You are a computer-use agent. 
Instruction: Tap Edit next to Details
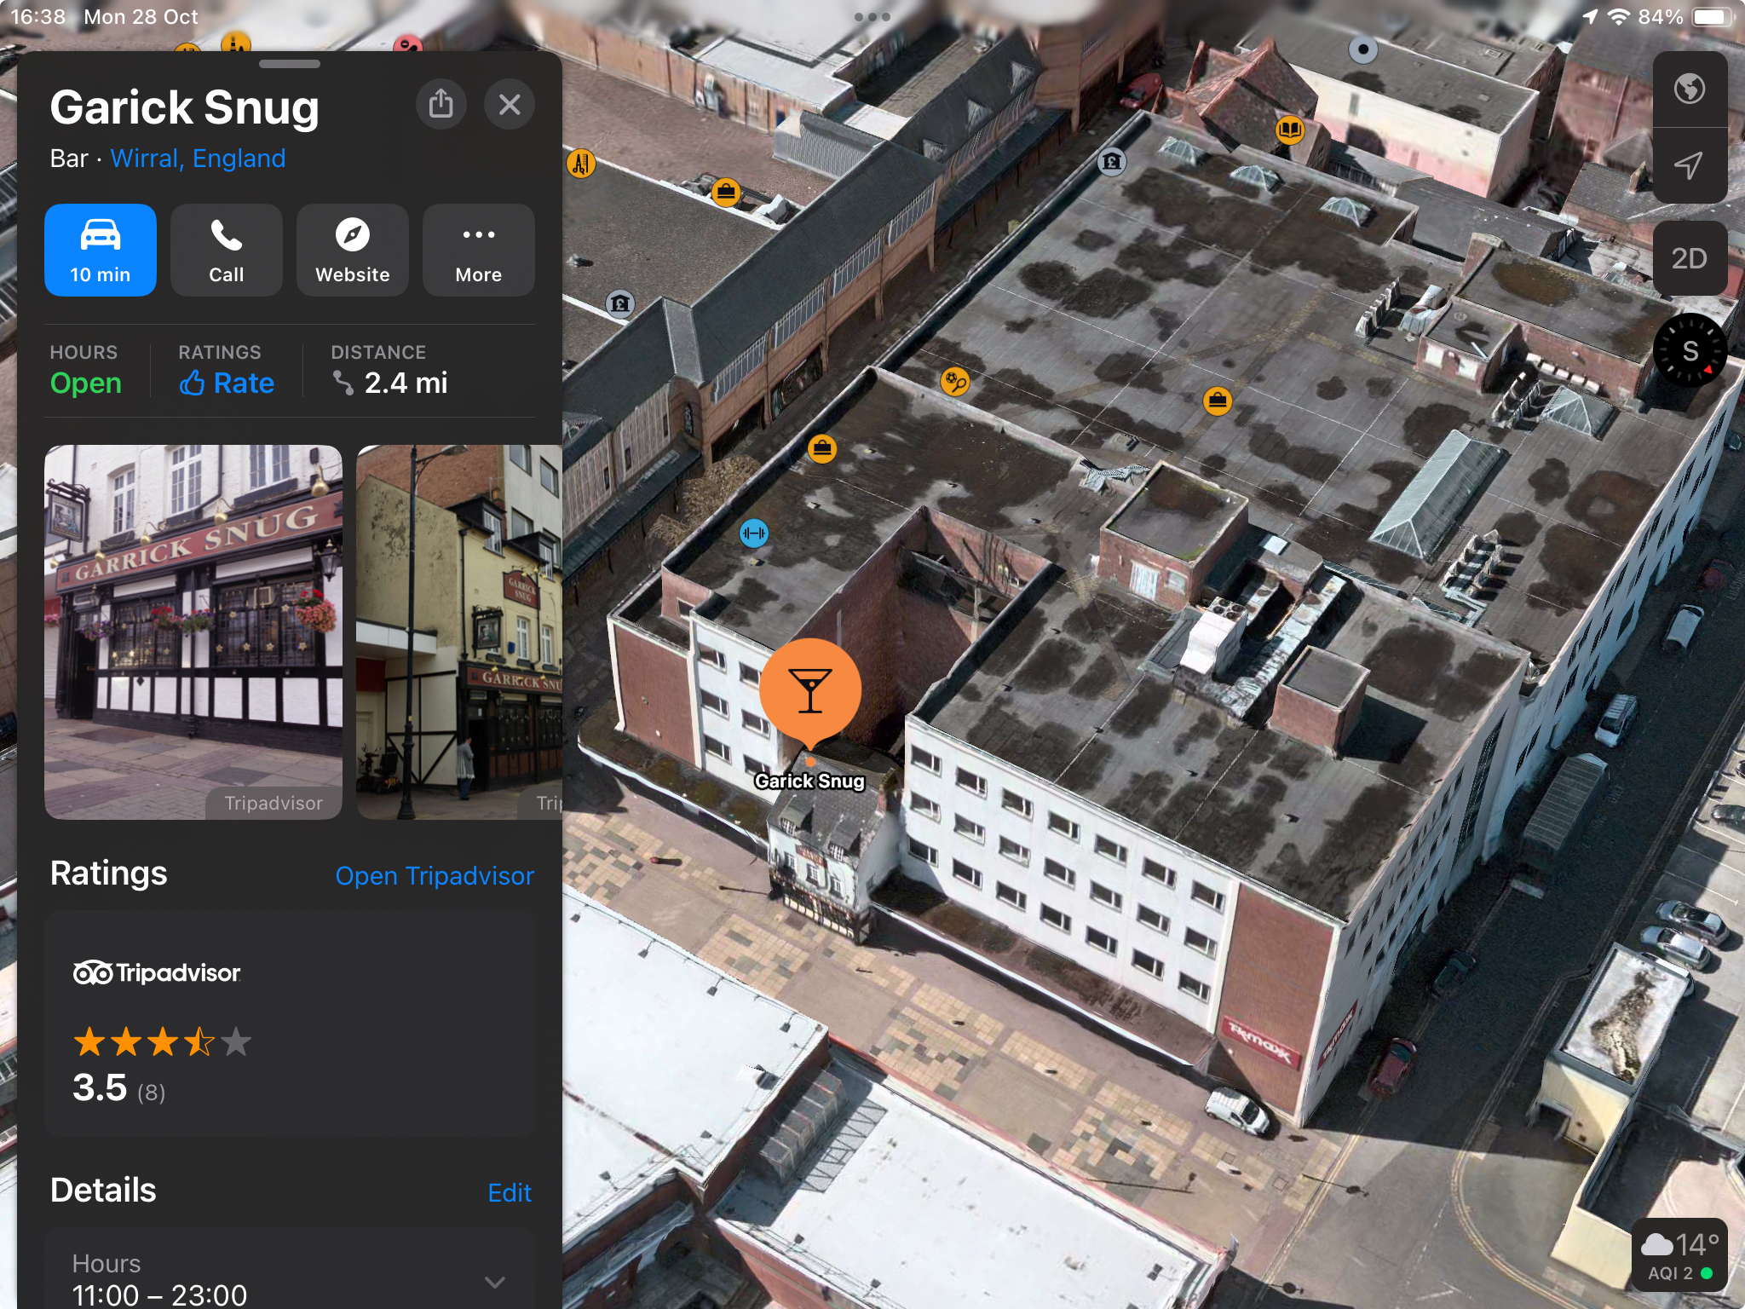coord(509,1192)
